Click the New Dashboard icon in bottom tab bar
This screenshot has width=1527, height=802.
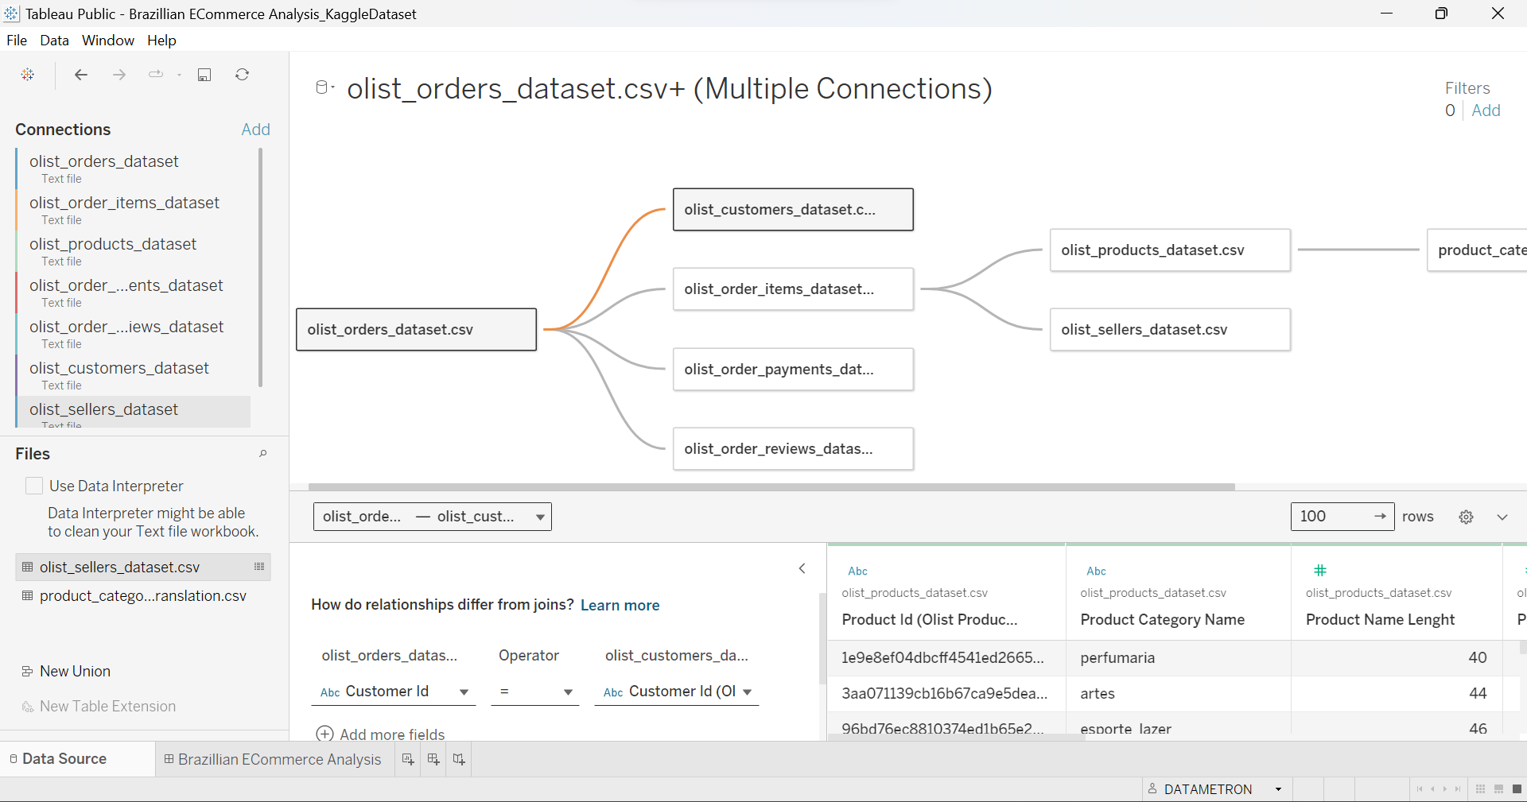pyautogui.click(x=433, y=759)
